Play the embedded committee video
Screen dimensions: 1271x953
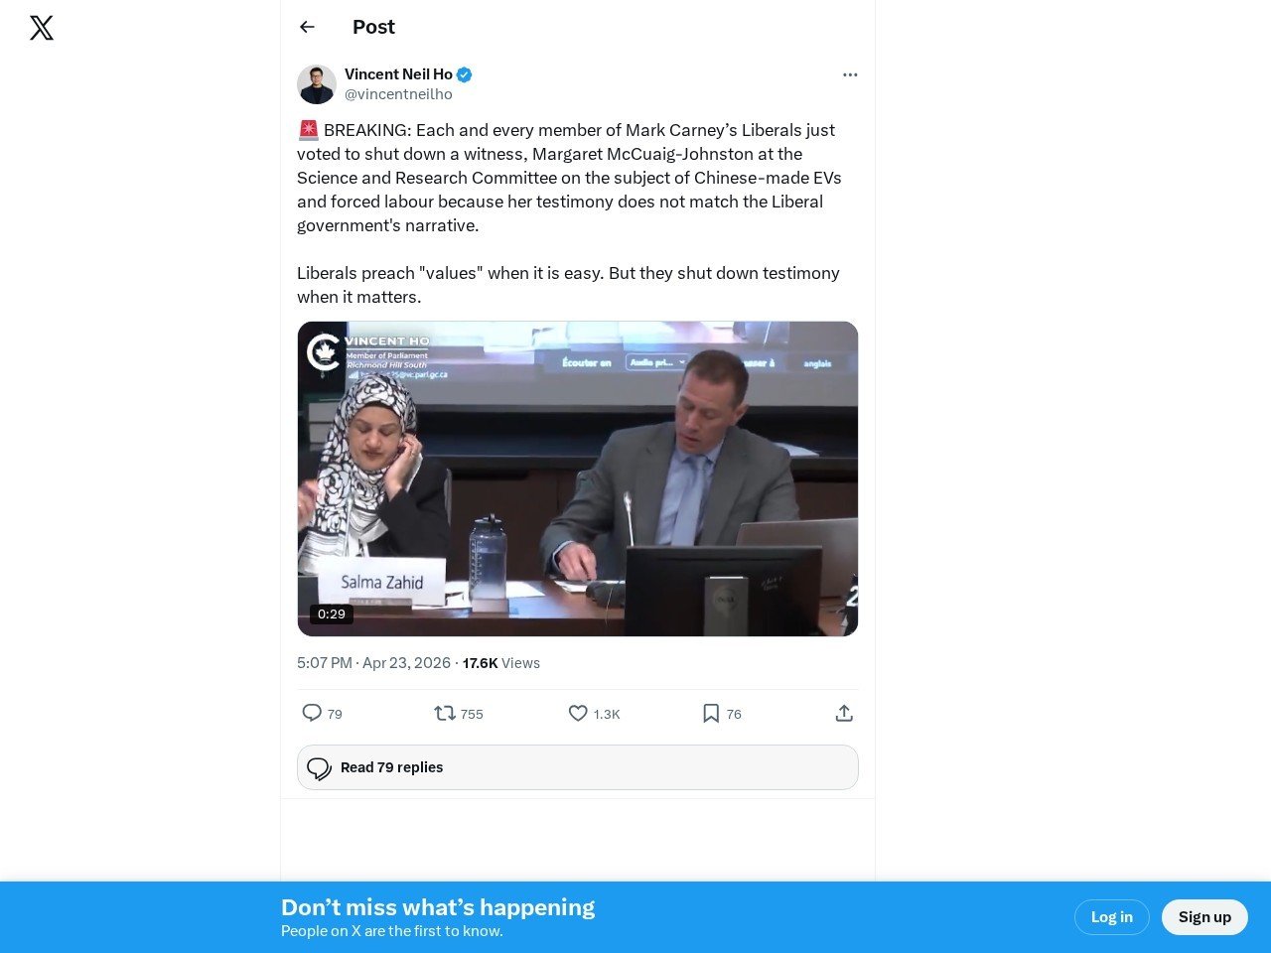point(578,478)
